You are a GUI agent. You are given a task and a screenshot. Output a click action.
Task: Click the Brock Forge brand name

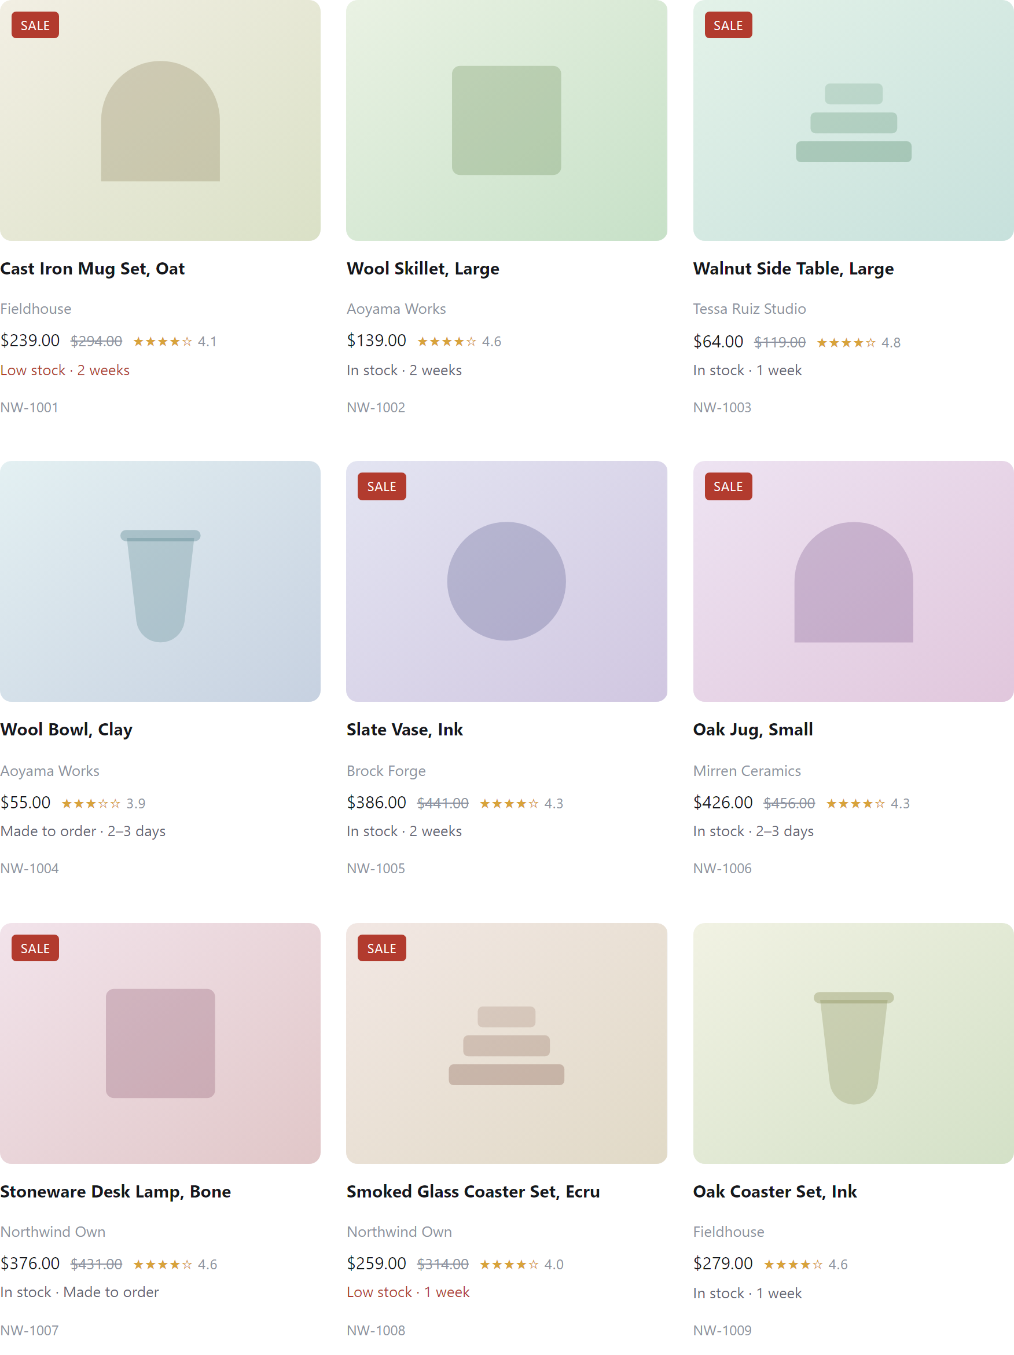click(x=386, y=771)
